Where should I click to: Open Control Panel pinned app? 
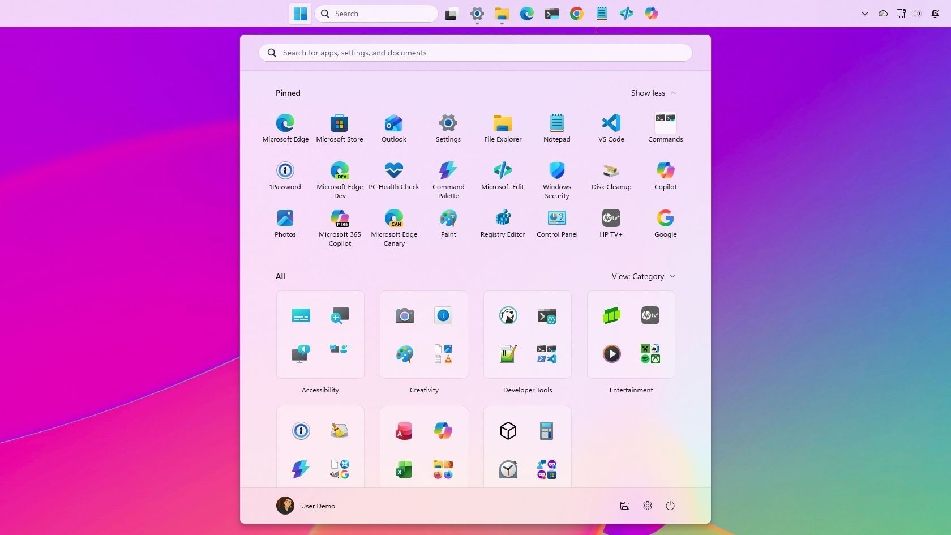[x=557, y=224]
